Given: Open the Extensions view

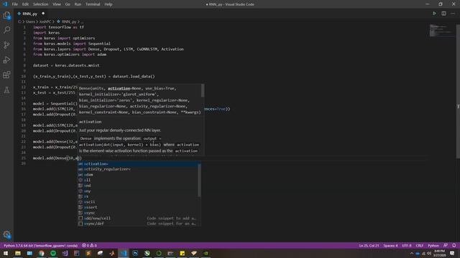Looking at the screenshot, I should pos(6,75).
